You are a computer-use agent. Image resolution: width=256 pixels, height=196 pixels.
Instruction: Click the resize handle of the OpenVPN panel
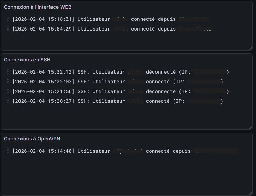250,193
